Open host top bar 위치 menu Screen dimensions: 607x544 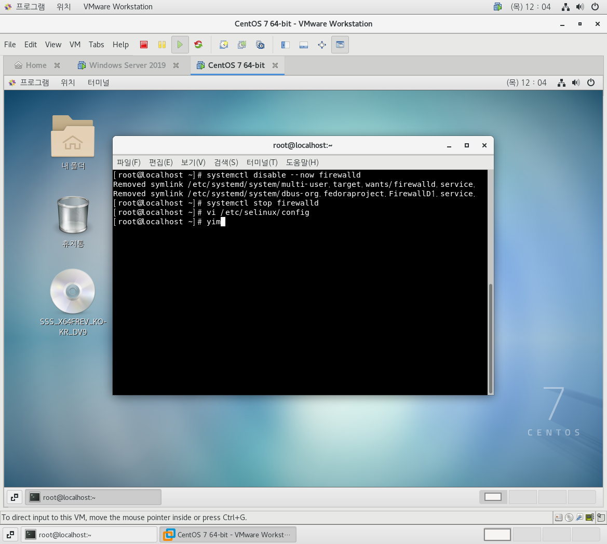[x=64, y=7]
